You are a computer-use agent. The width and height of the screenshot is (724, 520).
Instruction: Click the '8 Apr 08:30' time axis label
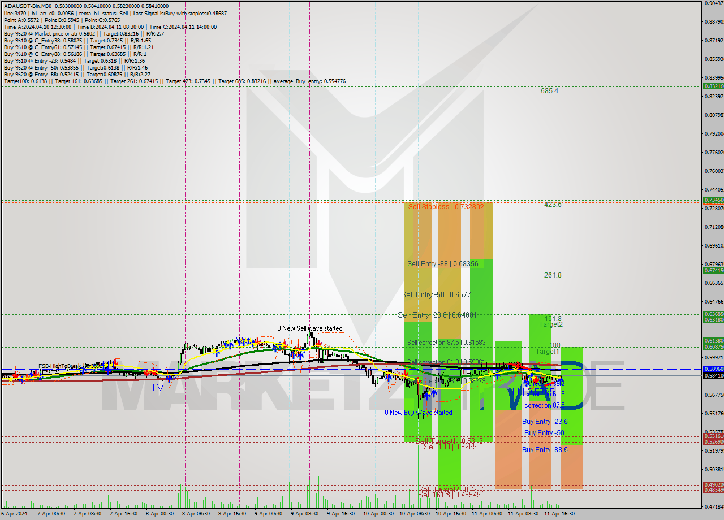[x=195, y=514]
